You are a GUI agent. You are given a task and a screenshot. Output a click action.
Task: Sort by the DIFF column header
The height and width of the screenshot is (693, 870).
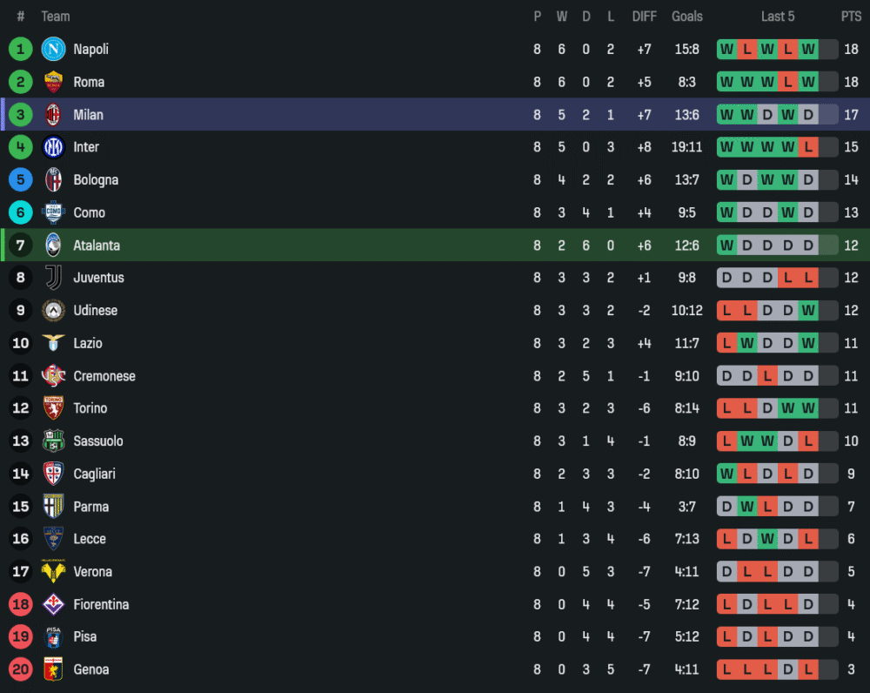[644, 17]
